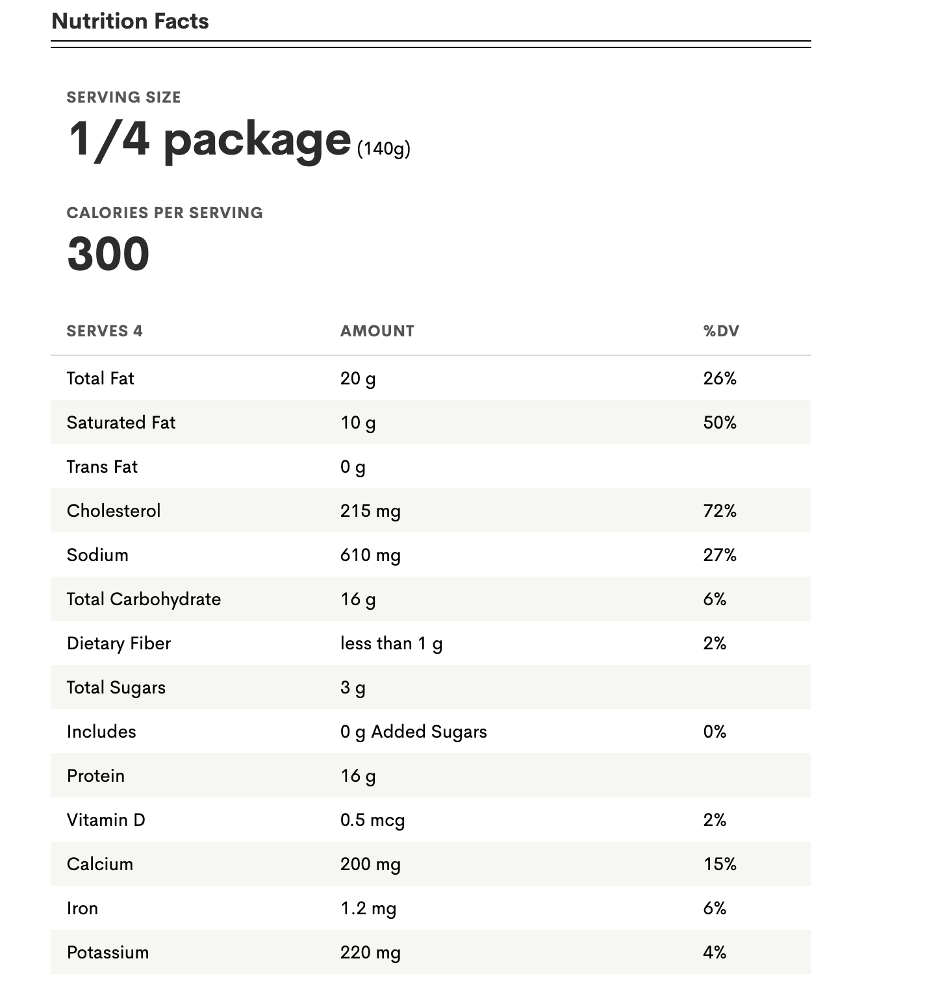Select the Total Fat row label

[x=101, y=379]
